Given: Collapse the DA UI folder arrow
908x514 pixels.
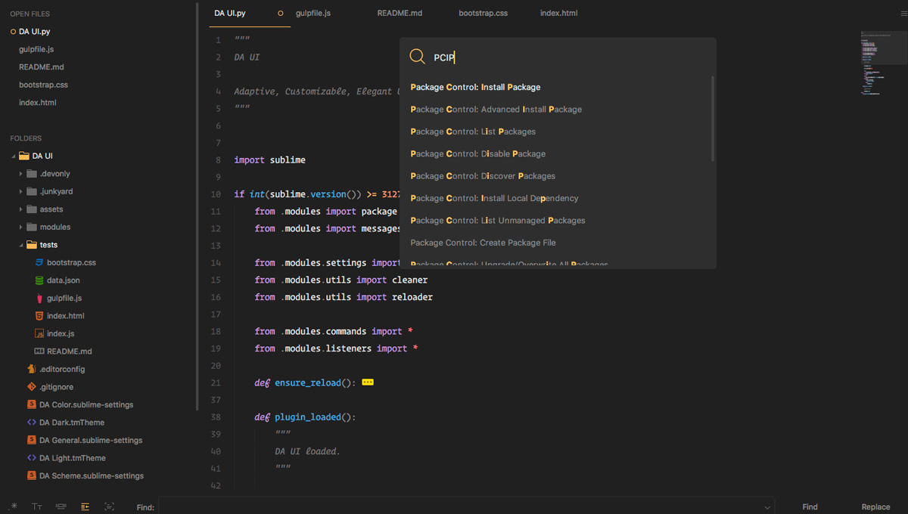Looking at the screenshot, I should [13, 156].
